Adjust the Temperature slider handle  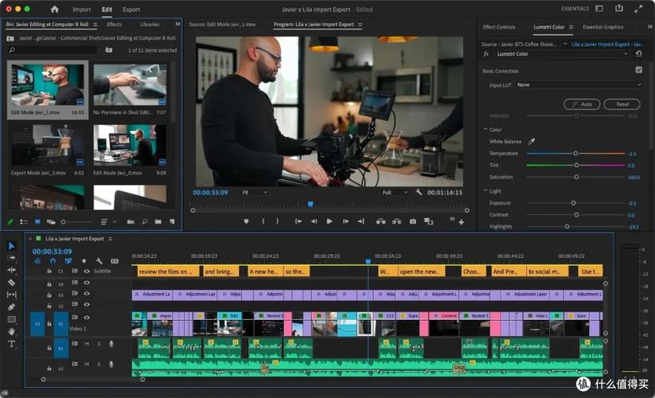(575, 154)
